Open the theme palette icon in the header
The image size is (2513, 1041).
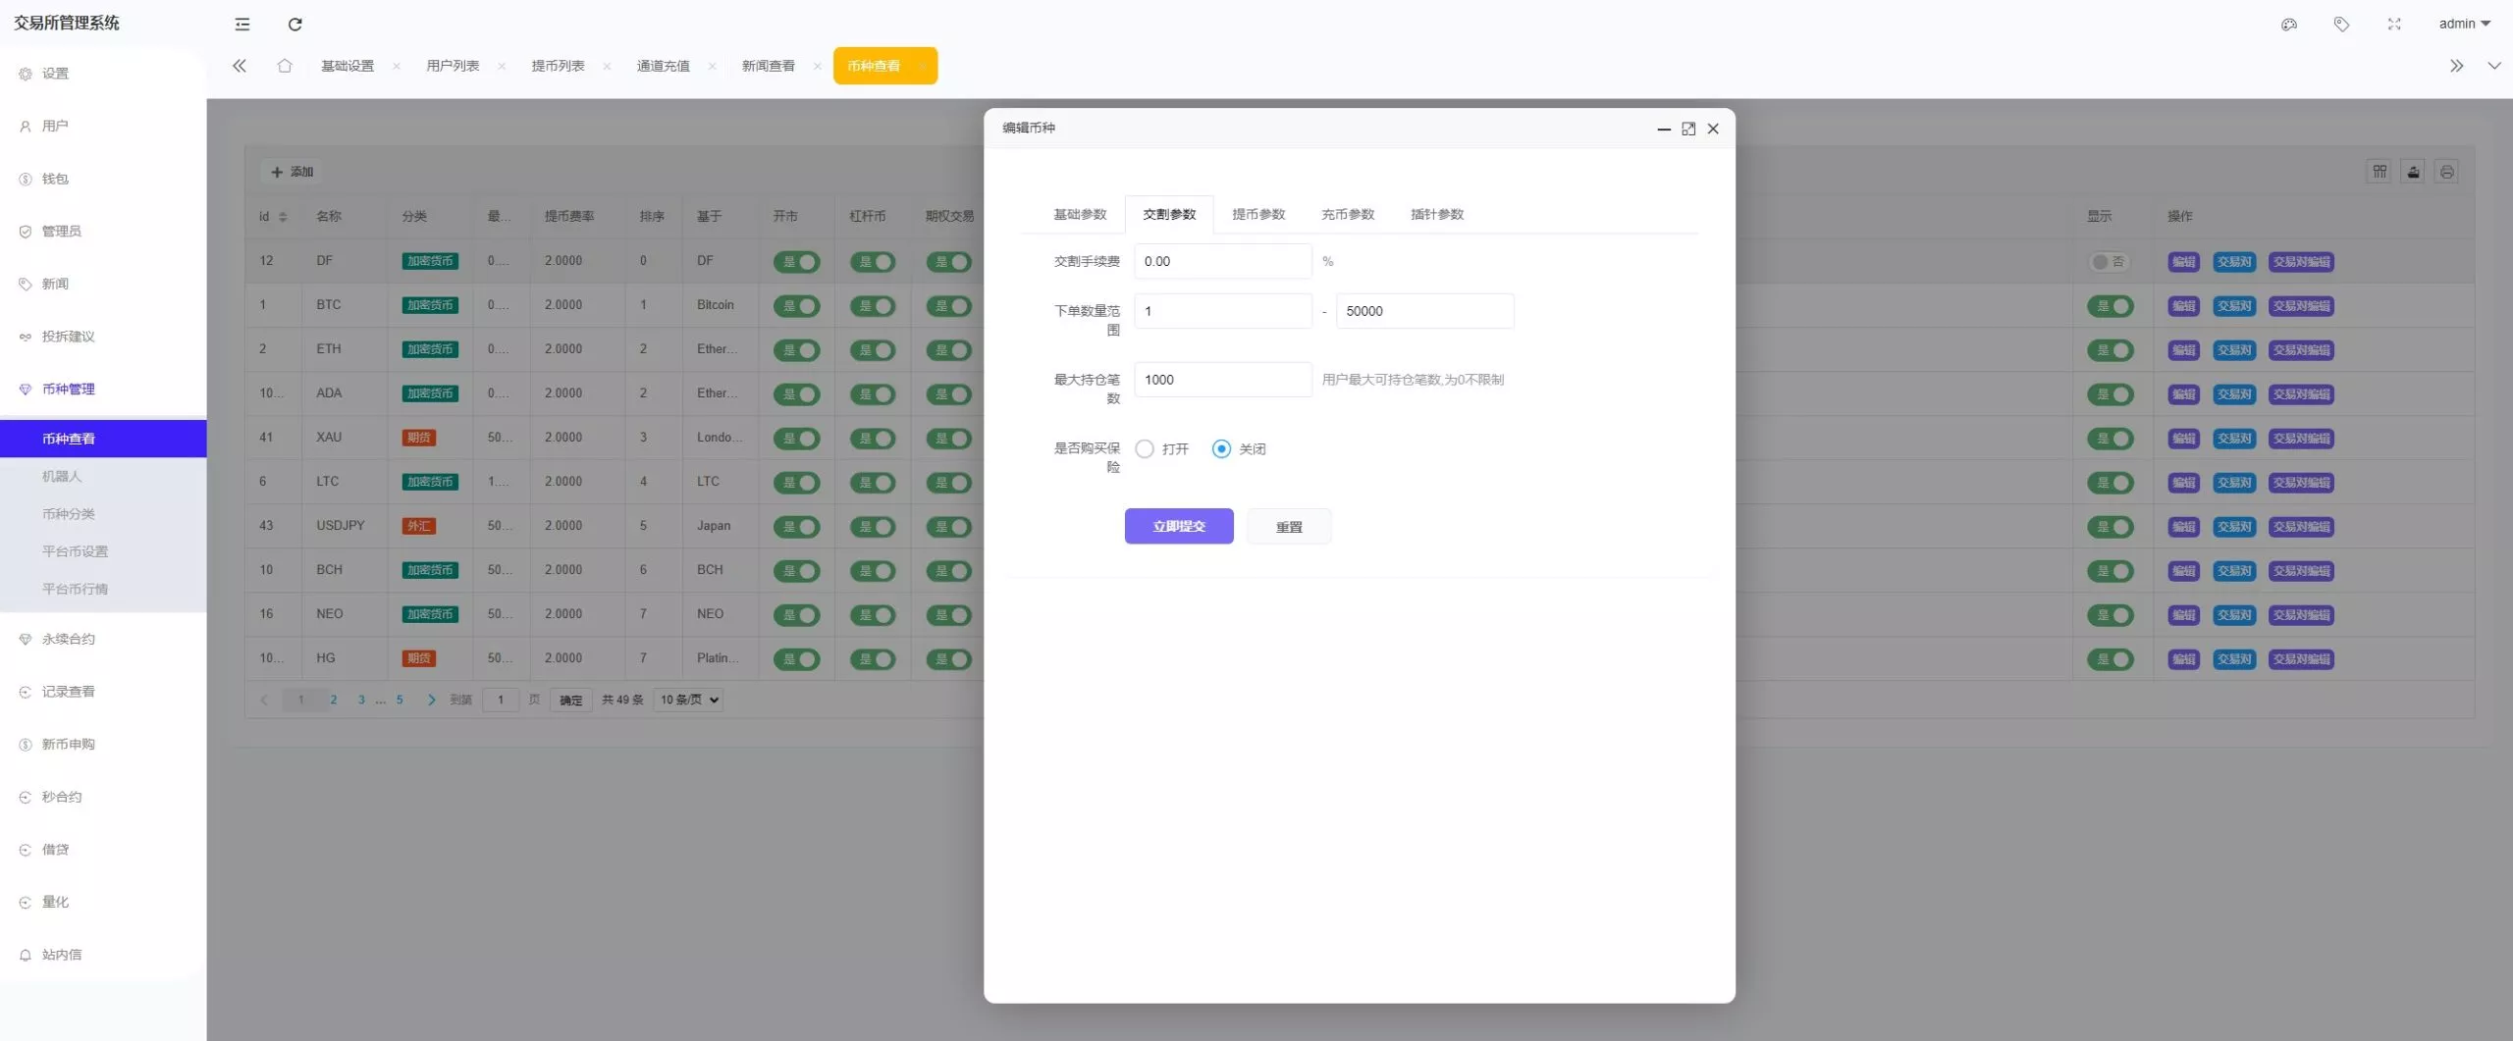pyautogui.click(x=2289, y=25)
